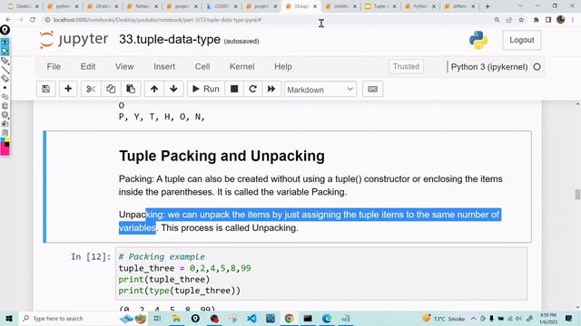Move the selected cell down
581x326 pixels.
click(x=173, y=89)
